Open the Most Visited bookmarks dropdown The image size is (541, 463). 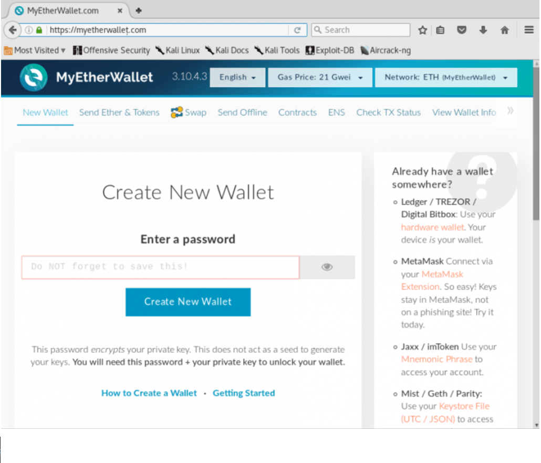(35, 50)
